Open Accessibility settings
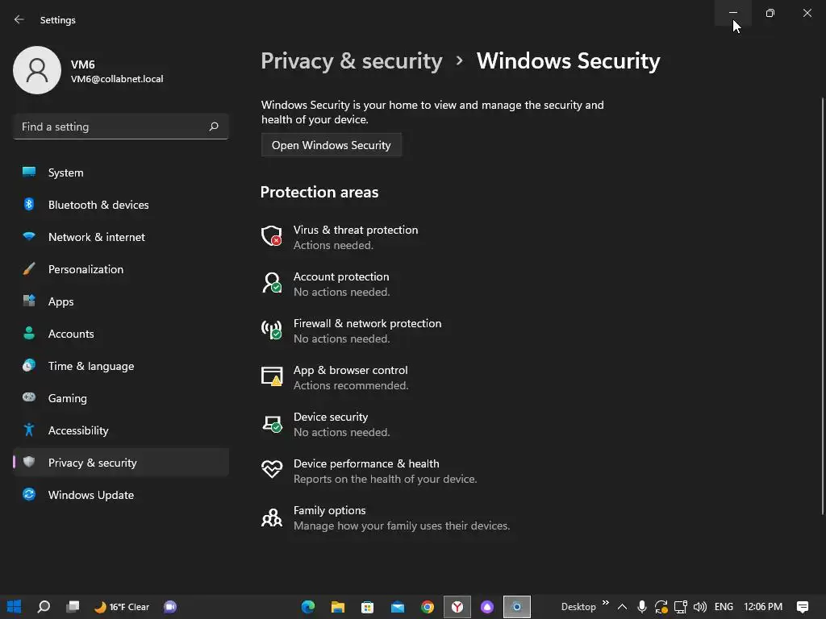826x619 pixels. pos(121,430)
